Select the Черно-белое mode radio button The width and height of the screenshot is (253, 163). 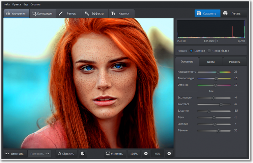click(209, 51)
